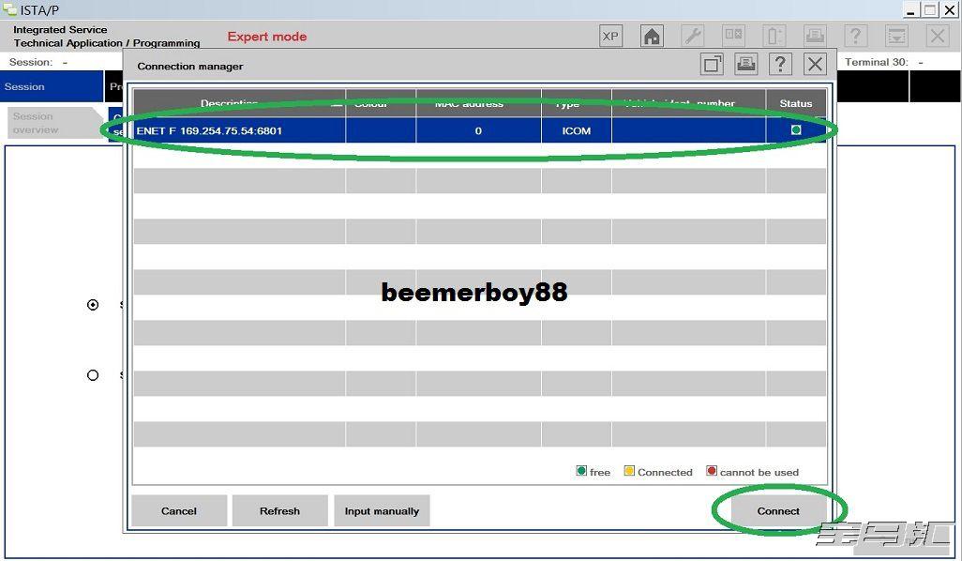Screen dimensions: 962x561
Task: Click the 'free' legend text
Action: 600,472
